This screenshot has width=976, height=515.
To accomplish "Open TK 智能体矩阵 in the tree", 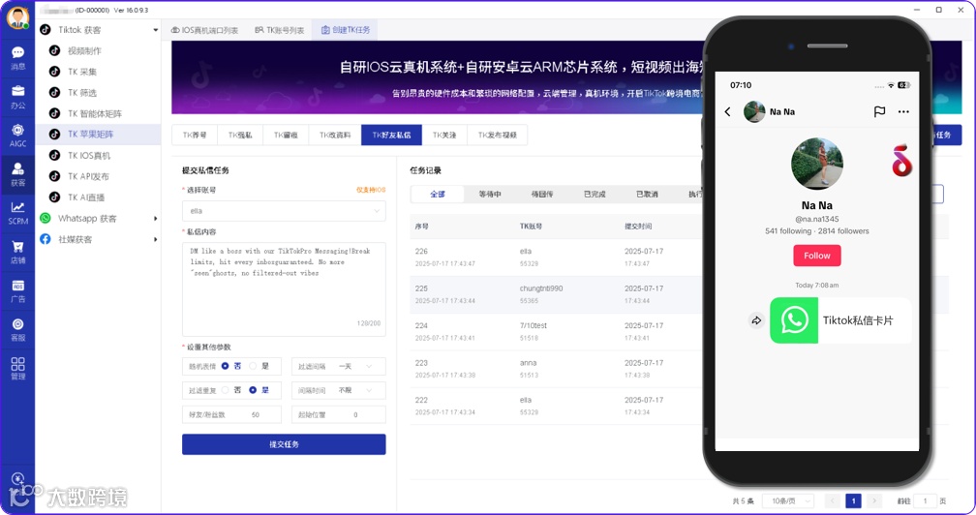I will (95, 114).
